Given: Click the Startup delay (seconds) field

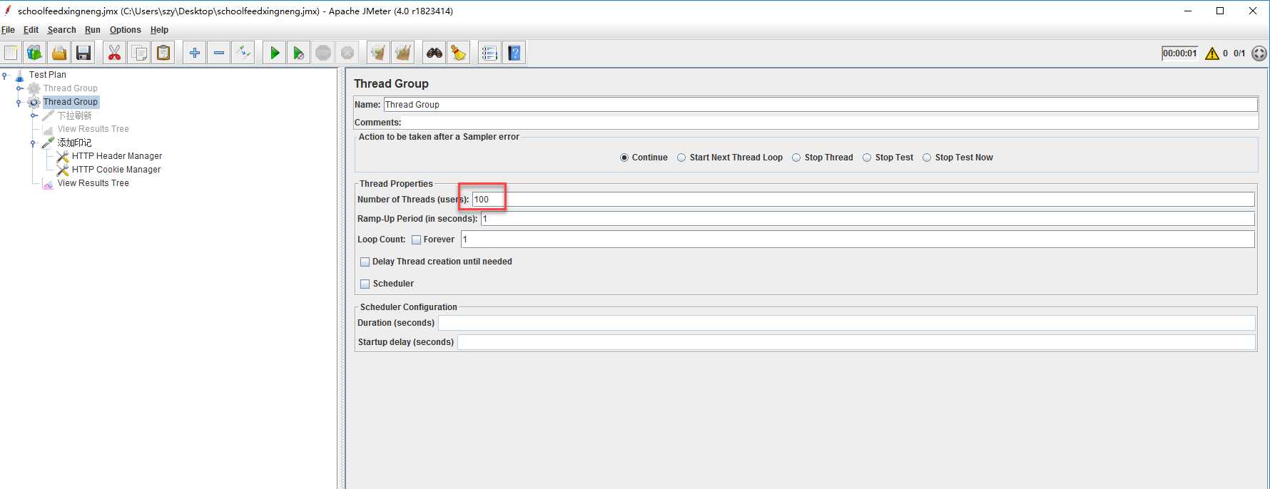Looking at the screenshot, I should (856, 342).
